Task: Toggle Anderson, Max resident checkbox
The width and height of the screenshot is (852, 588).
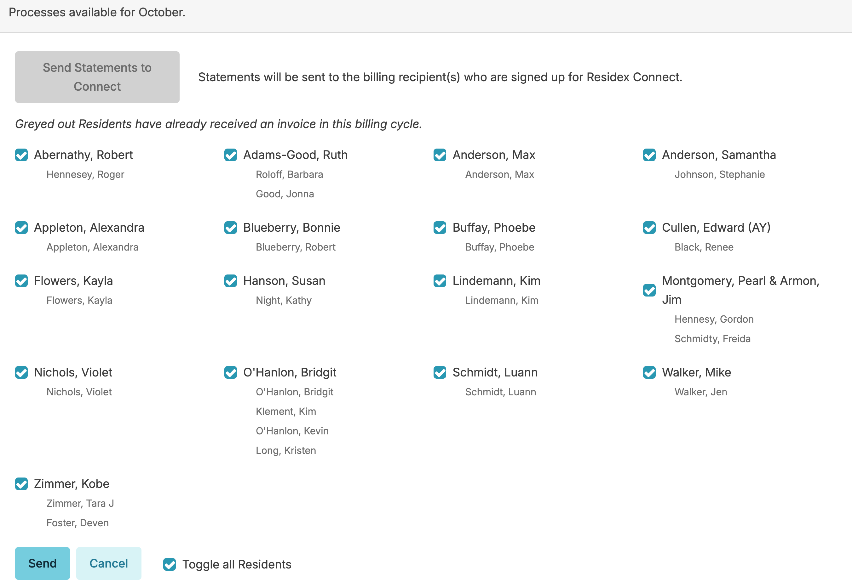Action: (x=440, y=155)
